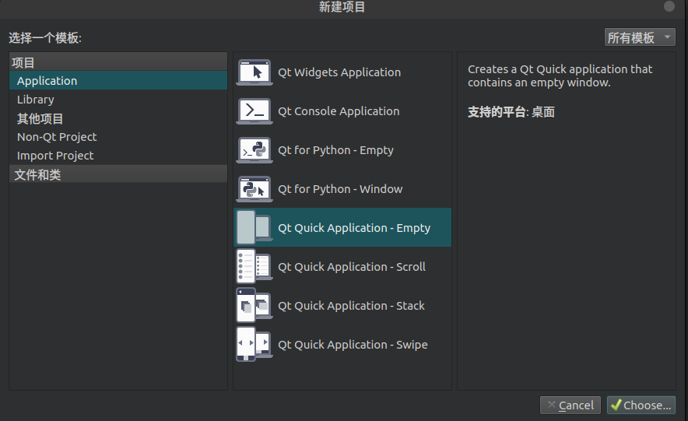Click the 项目 section header
The image size is (688, 421).
click(x=24, y=62)
